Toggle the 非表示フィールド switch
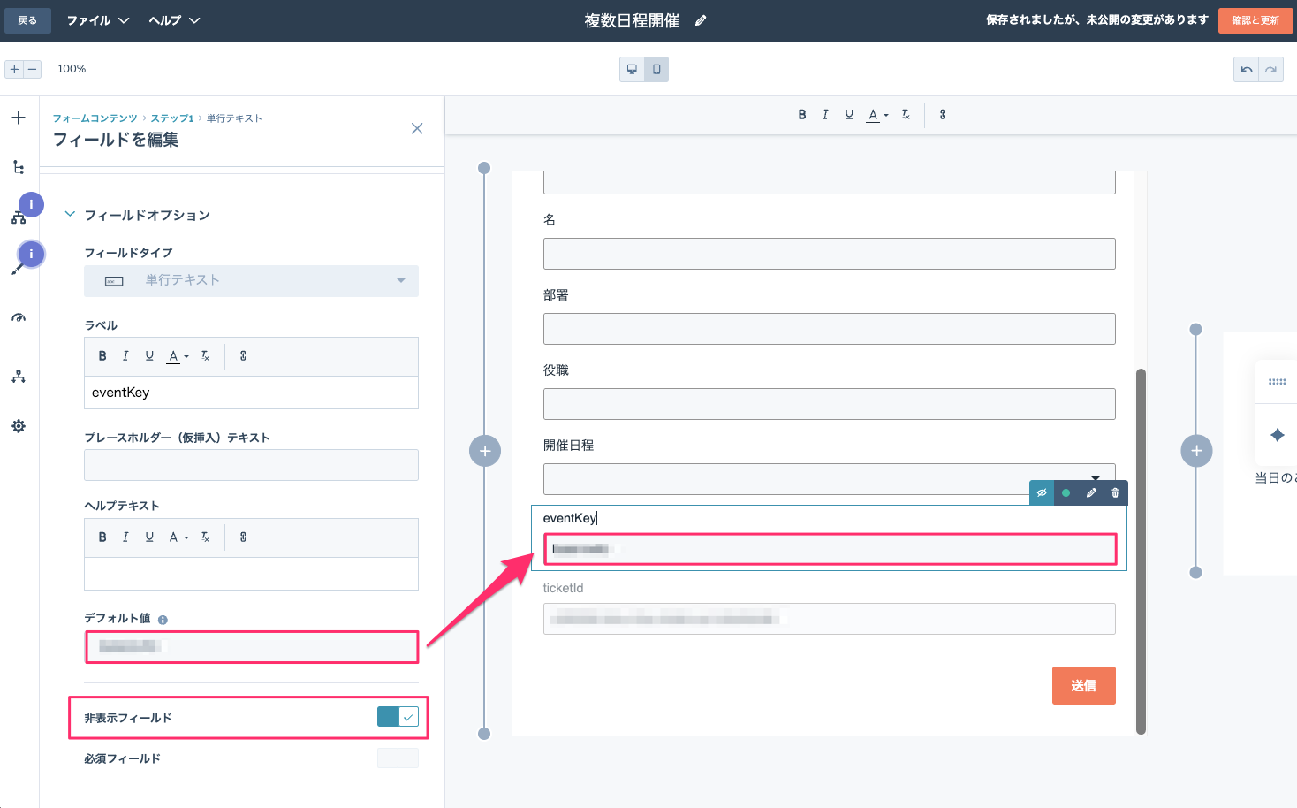 tap(398, 717)
